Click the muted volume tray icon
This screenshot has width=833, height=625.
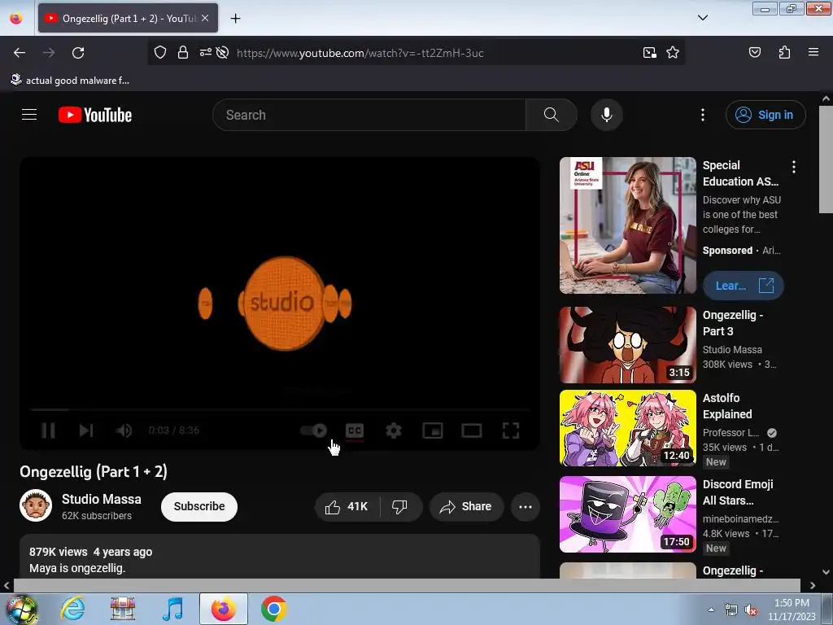point(751,610)
